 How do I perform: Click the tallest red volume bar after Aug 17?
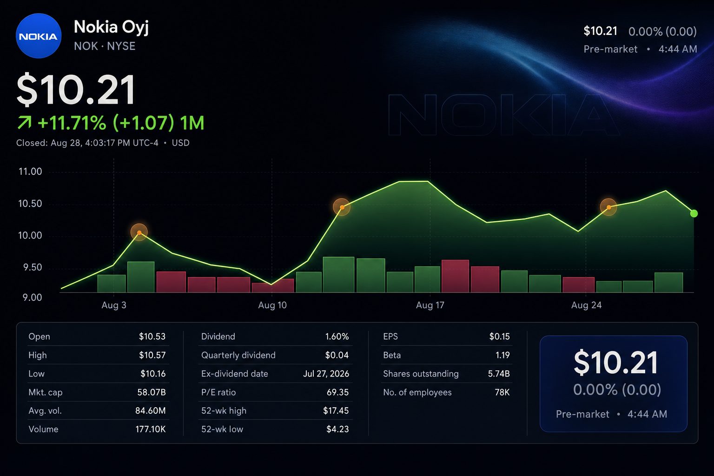tap(455, 276)
